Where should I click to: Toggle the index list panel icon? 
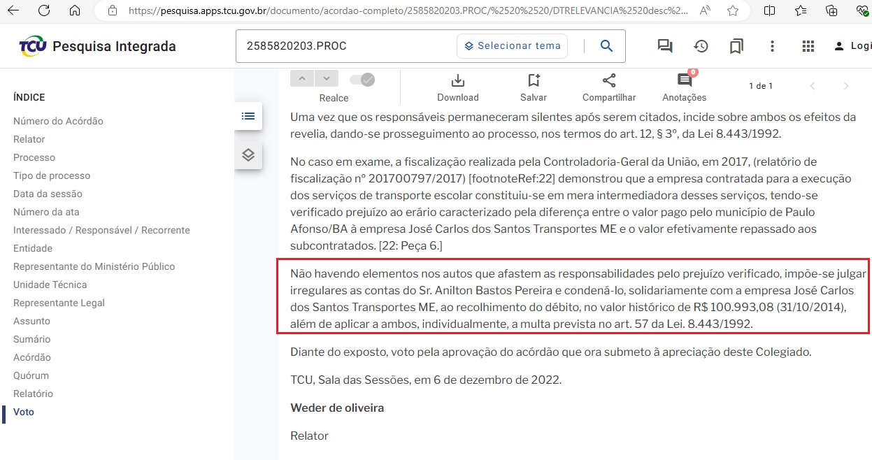point(248,116)
